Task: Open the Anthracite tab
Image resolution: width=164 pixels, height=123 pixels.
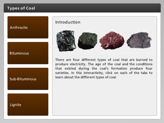Action: (28, 27)
